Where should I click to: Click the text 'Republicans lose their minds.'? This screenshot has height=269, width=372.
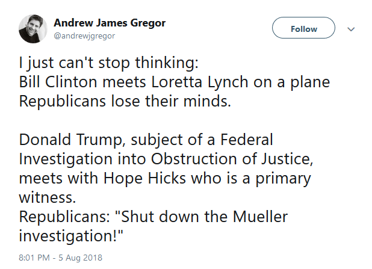pyautogui.click(x=125, y=101)
